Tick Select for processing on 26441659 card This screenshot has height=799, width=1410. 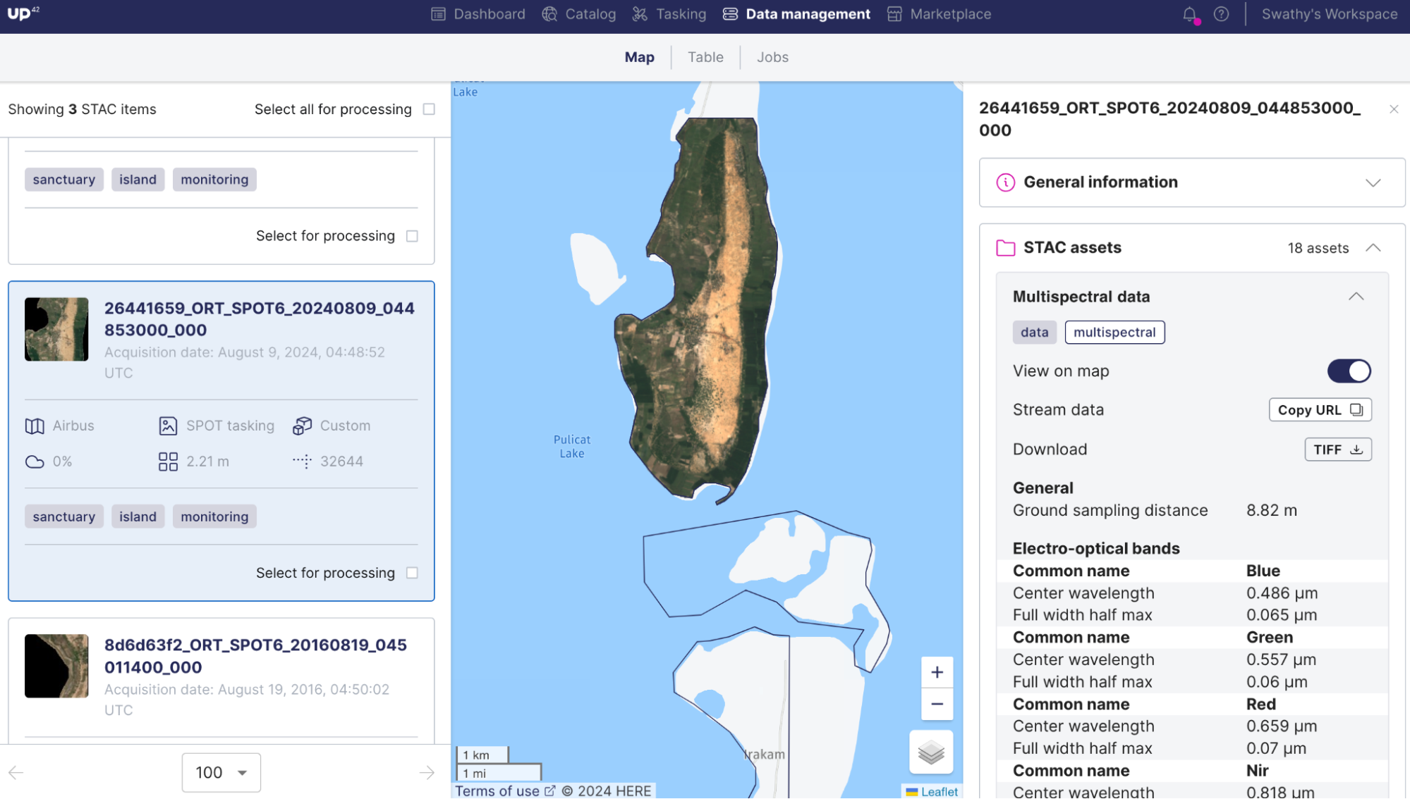pyautogui.click(x=412, y=574)
